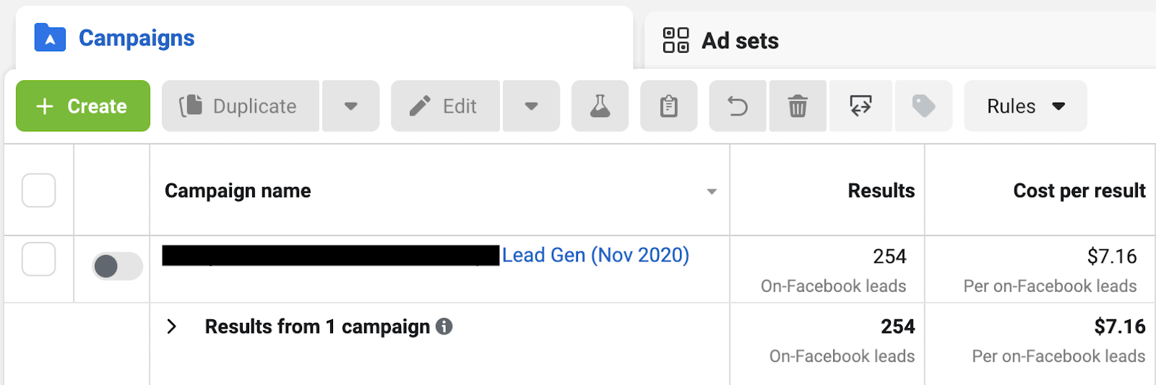
Task: Check the Lead Gen campaign row checkbox
Action: click(x=39, y=259)
